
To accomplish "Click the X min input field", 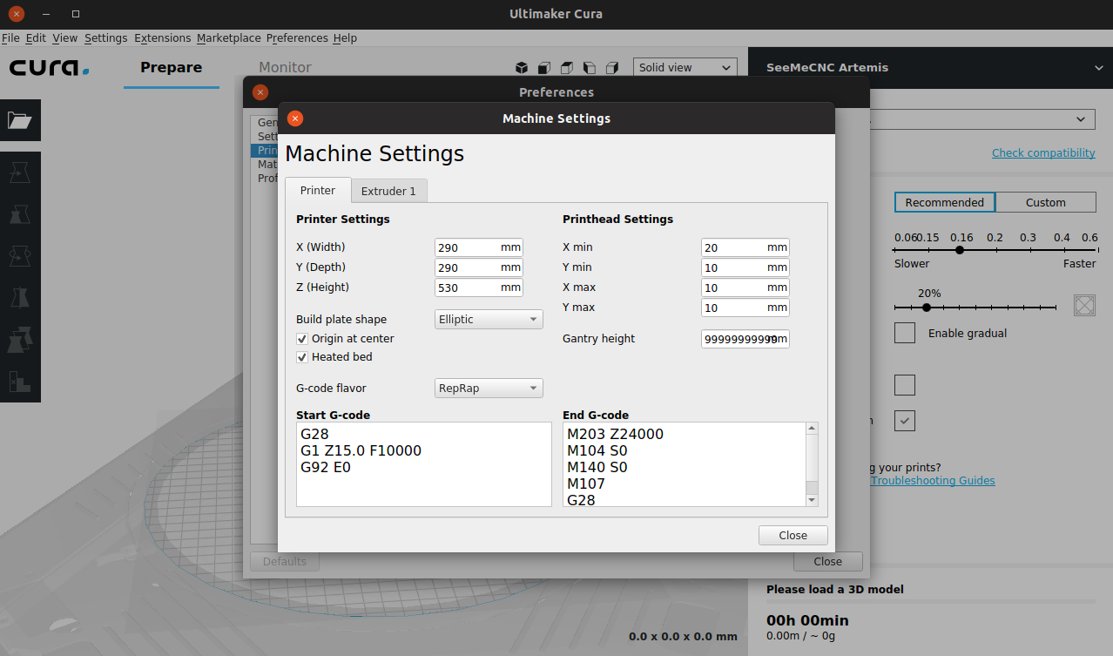I will [x=745, y=247].
